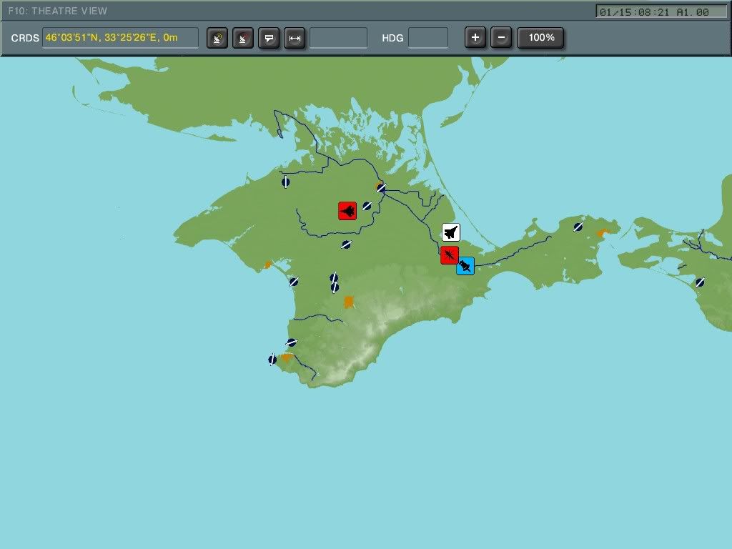The height and width of the screenshot is (549, 732).
Task: Select the CRDS coordinates field
Action: tap(120, 38)
